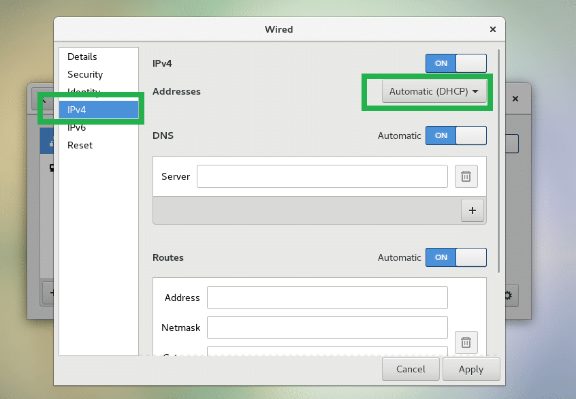576x399 pixels.
Task: Go to the IPv6 section
Action: click(76, 127)
